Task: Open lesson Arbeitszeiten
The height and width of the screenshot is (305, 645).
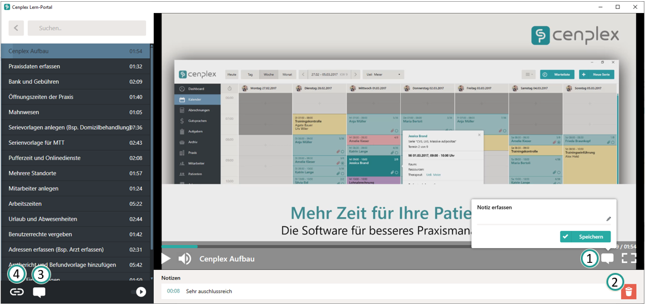Action: tap(76, 204)
